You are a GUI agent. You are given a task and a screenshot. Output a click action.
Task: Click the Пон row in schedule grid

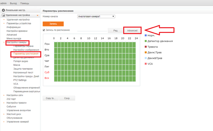pyautogui.click(x=95, y=45)
